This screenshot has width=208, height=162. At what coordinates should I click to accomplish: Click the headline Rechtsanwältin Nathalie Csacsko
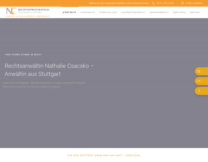pos(49,70)
